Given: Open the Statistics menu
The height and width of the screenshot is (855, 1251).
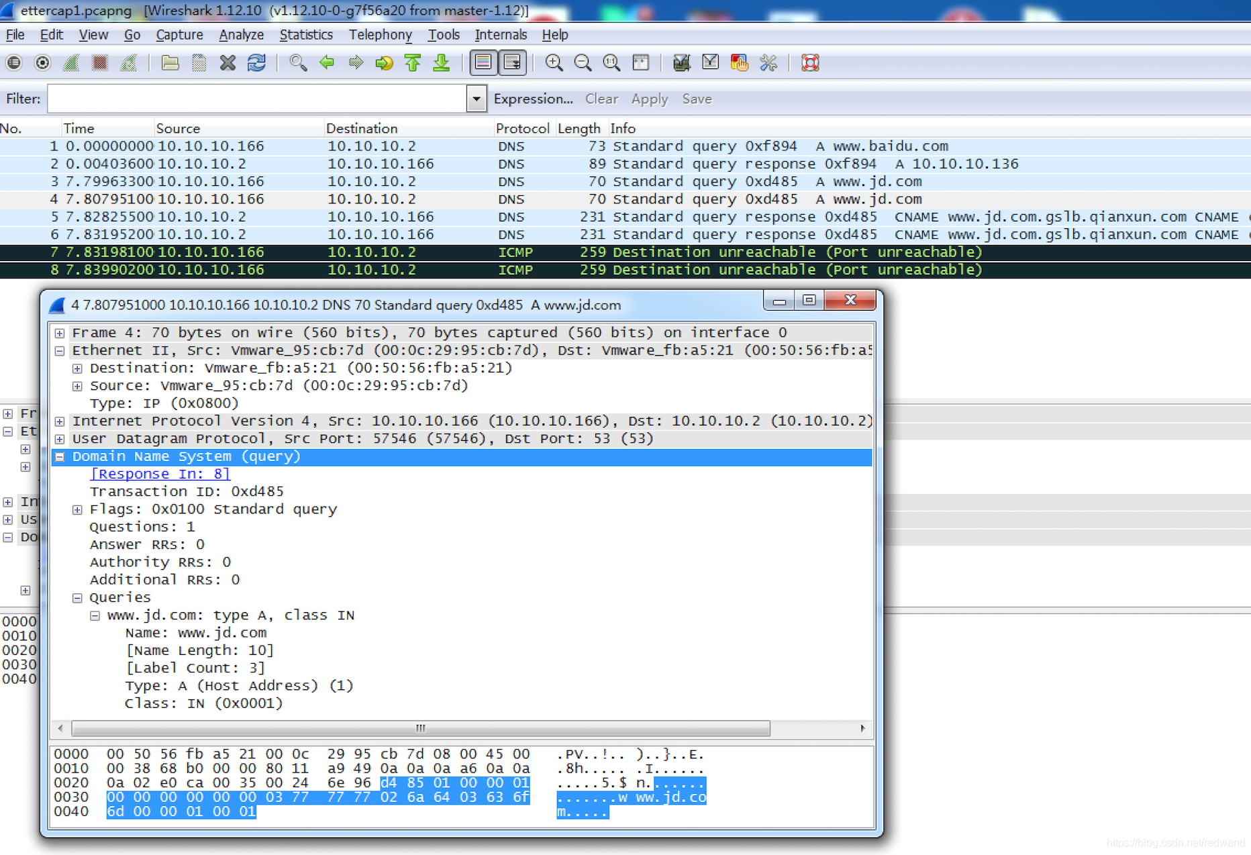Looking at the screenshot, I should [306, 35].
